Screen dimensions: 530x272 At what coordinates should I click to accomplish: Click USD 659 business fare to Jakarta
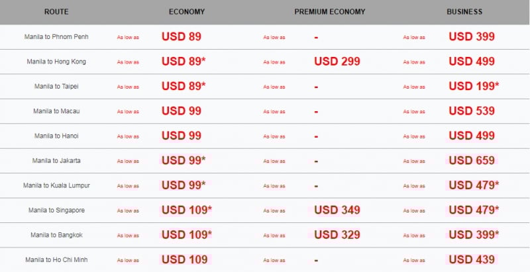point(472,160)
